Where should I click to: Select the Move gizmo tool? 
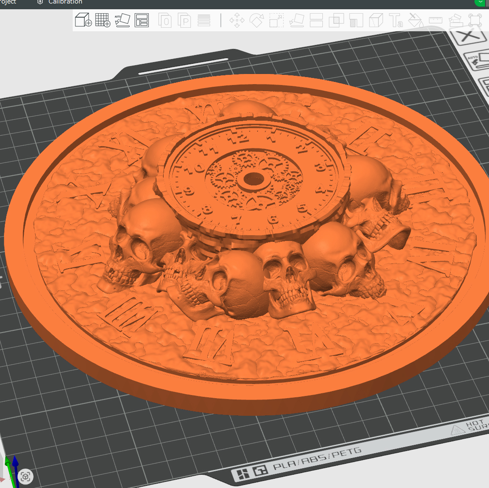coord(237,20)
